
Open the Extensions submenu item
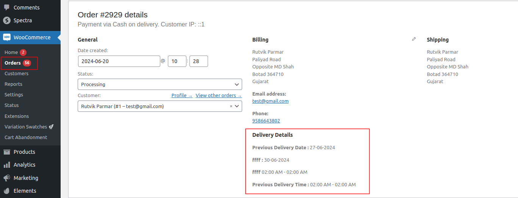tap(17, 116)
